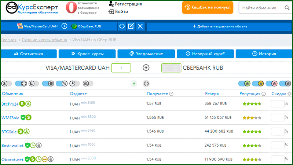Click the dollar badge next to Oborot.net
The height and width of the screenshot is (165, 293).
33,159
